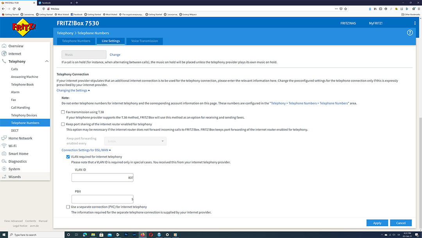Open FRITZ!NAS in the header
Viewport: 422px width, 238px height.
point(348,23)
